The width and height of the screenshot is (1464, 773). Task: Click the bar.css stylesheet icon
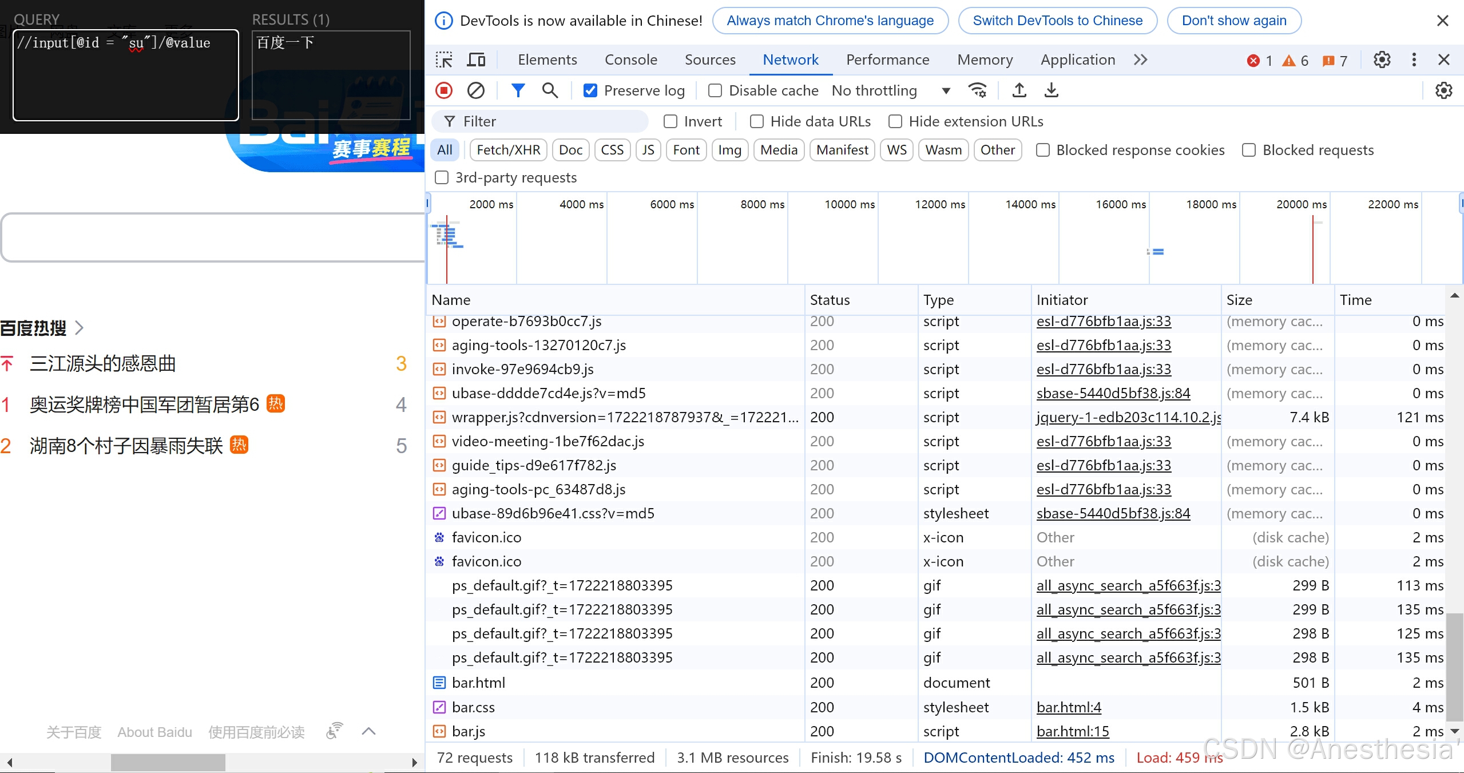(x=439, y=707)
